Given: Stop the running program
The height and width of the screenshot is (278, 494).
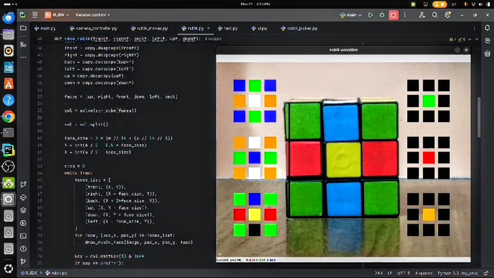Looking at the screenshot, I should [x=394, y=15].
